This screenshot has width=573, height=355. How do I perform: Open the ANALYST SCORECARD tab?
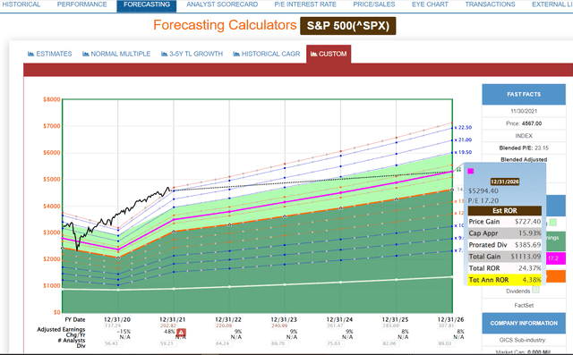[x=222, y=4]
